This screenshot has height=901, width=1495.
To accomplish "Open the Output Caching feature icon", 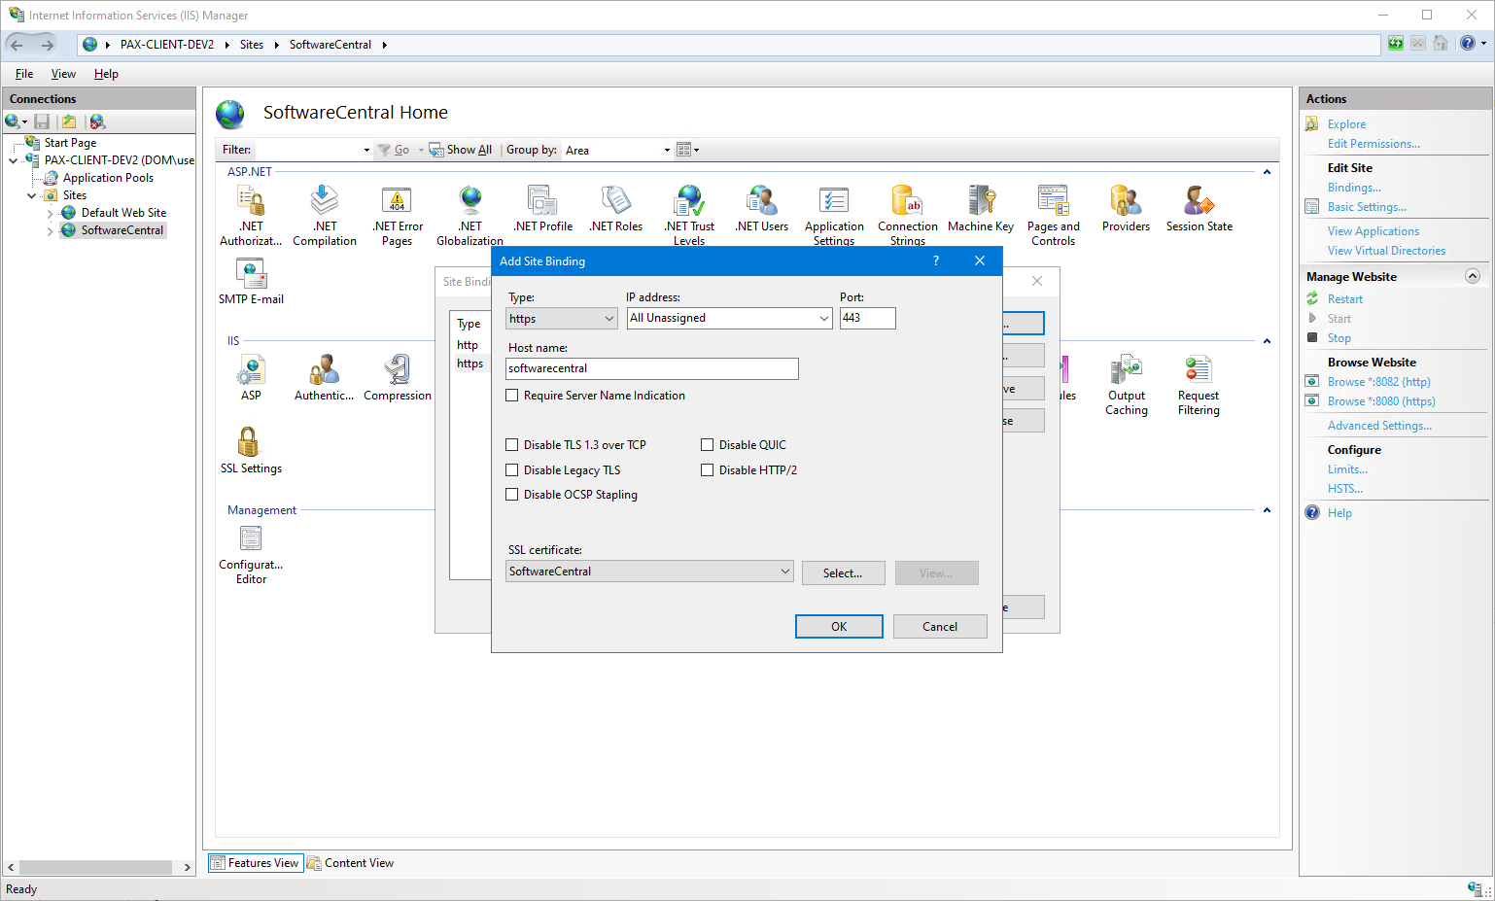I will point(1126,371).
